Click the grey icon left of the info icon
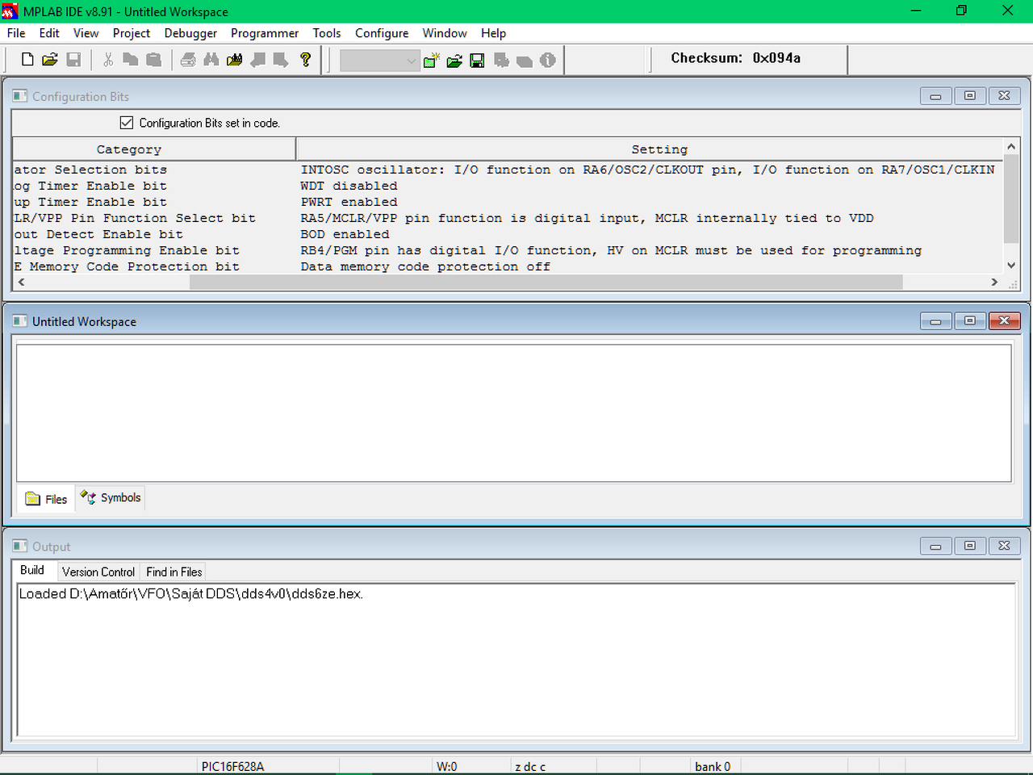This screenshot has height=775, width=1033. (525, 61)
